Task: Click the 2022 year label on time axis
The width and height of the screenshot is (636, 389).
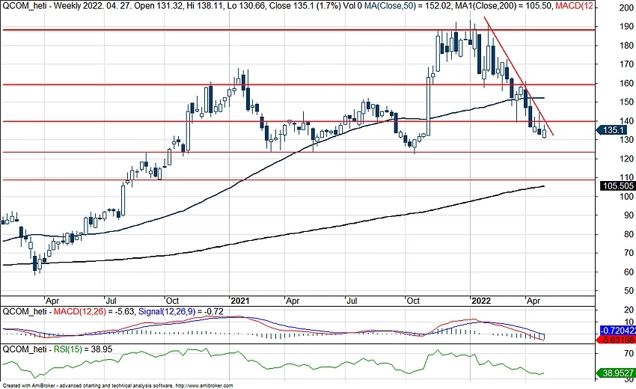Action: (x=480, y=301)
